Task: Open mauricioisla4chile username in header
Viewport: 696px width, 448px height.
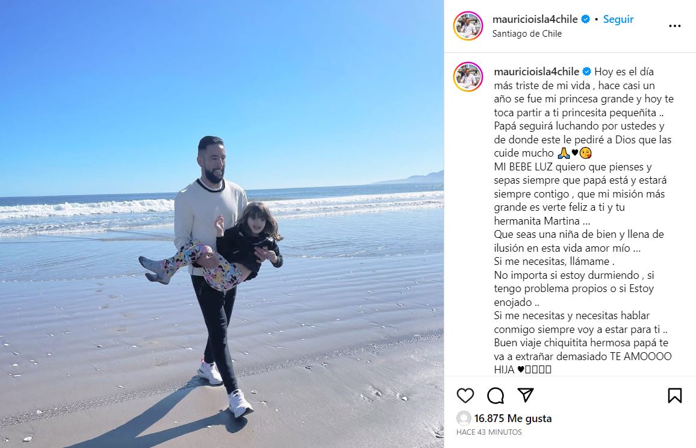Action: [x=535, y=19]
